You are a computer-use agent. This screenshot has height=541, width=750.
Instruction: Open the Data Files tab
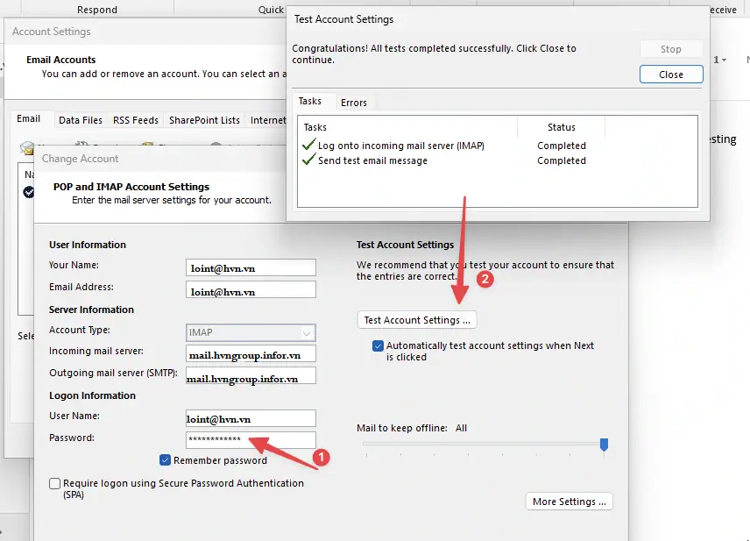81,120
